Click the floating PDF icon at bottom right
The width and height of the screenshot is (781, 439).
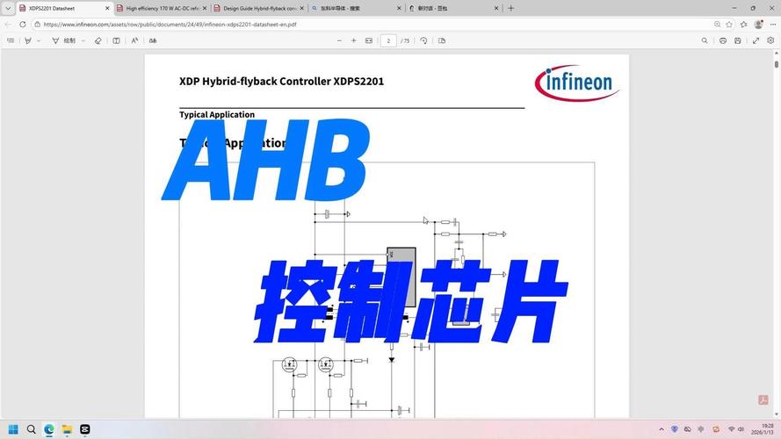pos(763,399)
